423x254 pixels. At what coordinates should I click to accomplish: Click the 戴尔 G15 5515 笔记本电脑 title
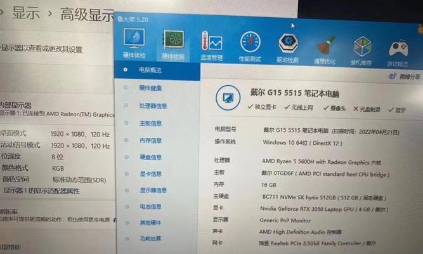coord(295,93)
